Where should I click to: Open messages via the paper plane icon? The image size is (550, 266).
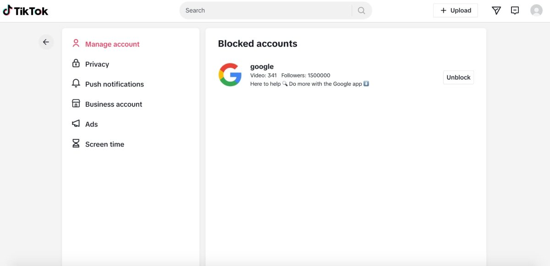click(496, 11)
